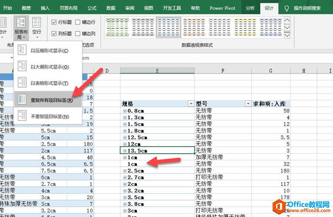
Task: Switch to the 公式 ribbon tab
Action: pos(92,8)
